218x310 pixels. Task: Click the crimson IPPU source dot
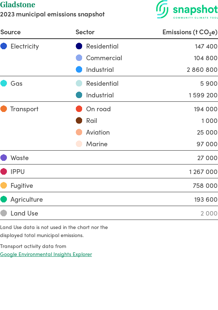point(4,172)
